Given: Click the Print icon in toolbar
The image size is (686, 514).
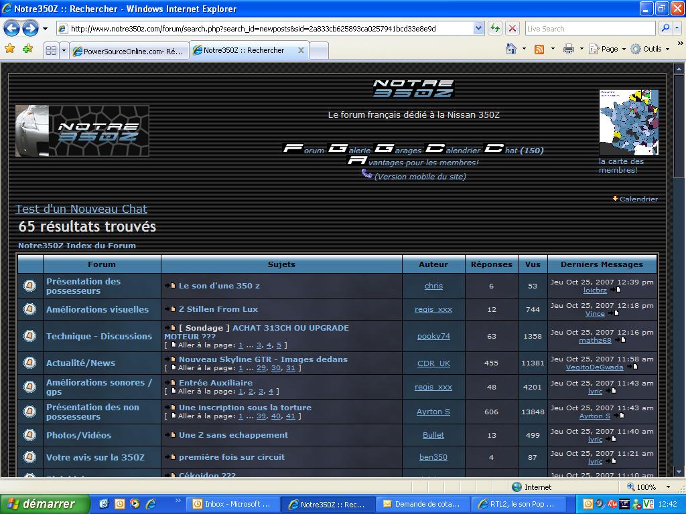Looking at the screenshot, I should 568,49.
